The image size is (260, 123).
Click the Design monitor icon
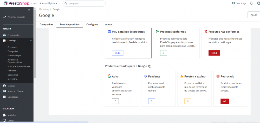coord(4,120)
